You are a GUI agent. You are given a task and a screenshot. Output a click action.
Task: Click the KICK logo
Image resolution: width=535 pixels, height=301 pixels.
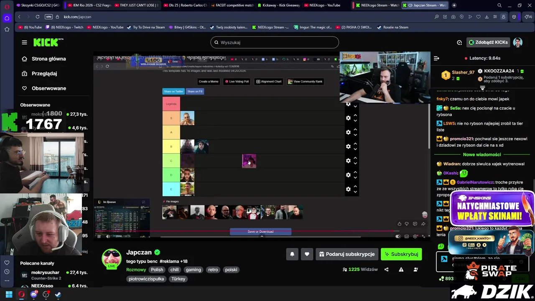[48, 42]
